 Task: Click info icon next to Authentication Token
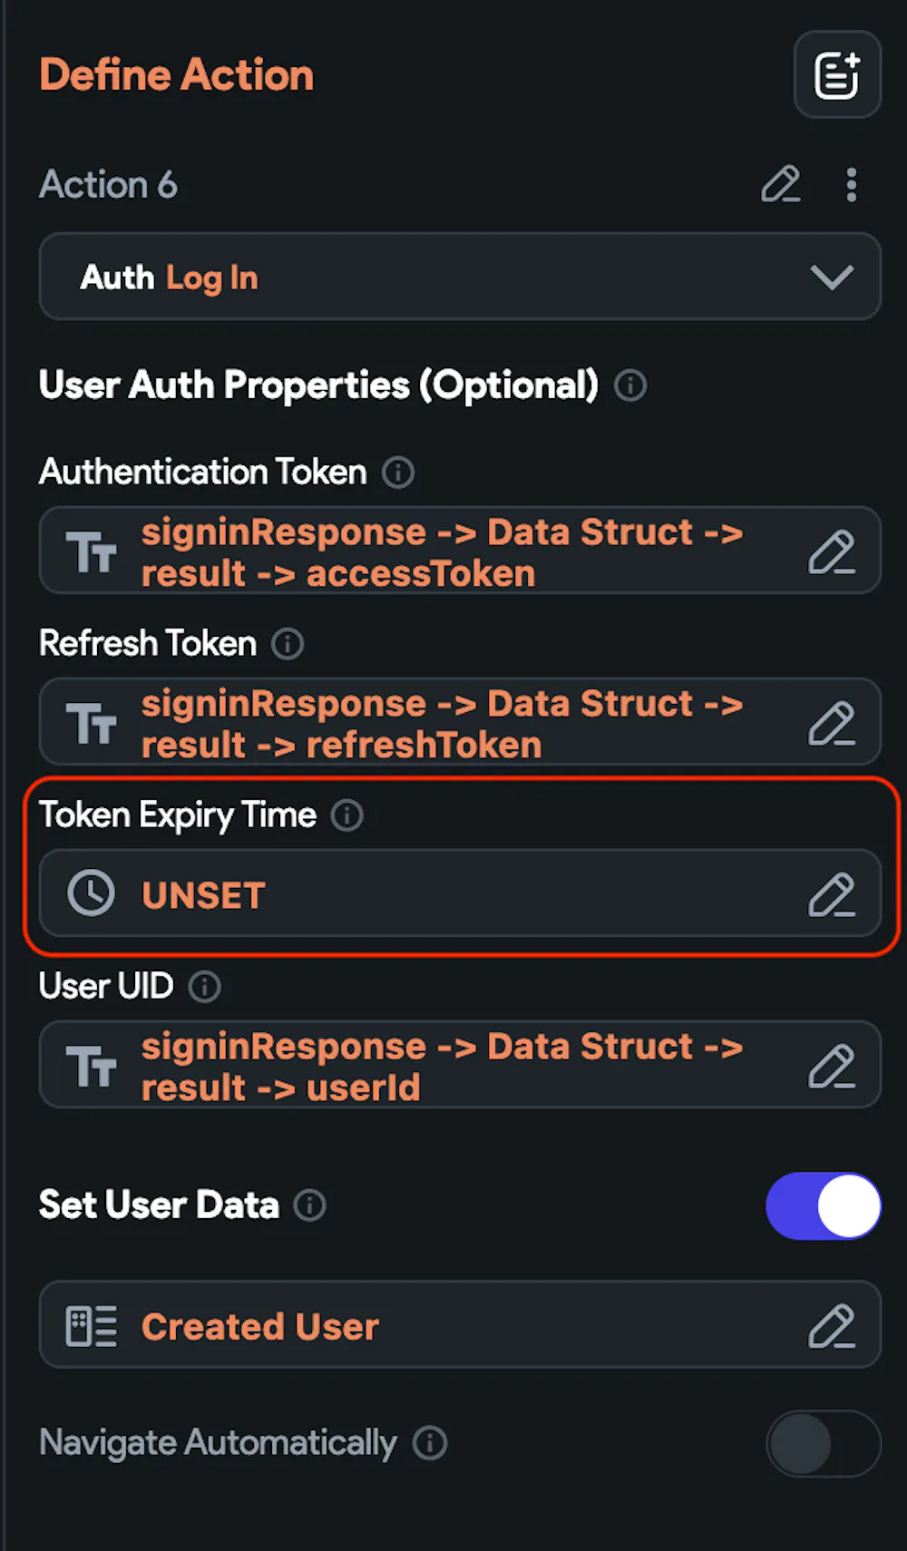pyautogui.click(x=397, y=473)
